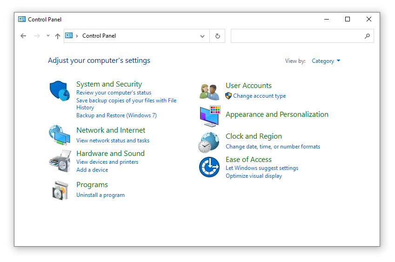Image resolution: width=395 pixels, height=262 pixels.
Task: Open the Appearance and Personalization heading
Action: [x=277, y=114]
